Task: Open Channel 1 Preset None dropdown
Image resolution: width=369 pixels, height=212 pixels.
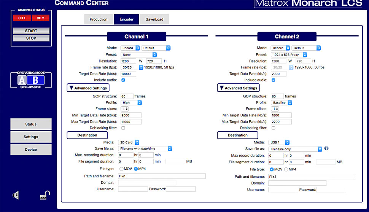Action: point(138,55)
